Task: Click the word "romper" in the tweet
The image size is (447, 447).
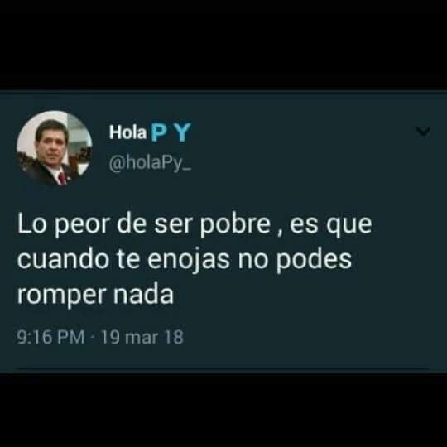Action: (62, 297)
